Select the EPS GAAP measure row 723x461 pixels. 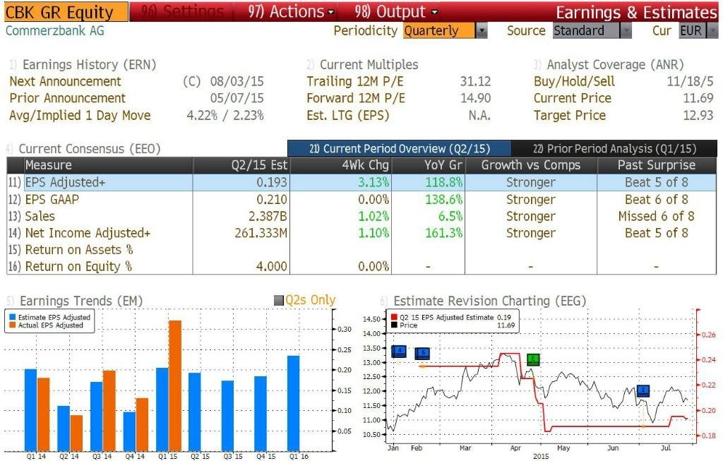click(x=361, y=200)
